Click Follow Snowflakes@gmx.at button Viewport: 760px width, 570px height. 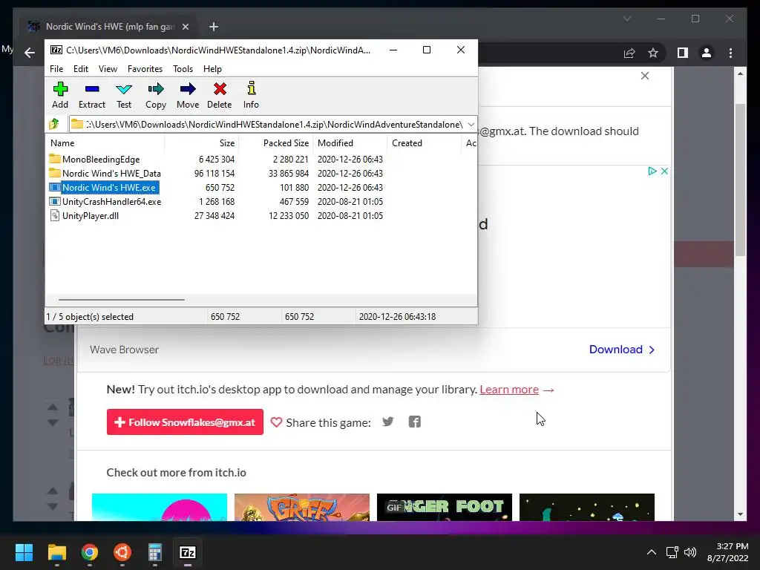[185, 422]
